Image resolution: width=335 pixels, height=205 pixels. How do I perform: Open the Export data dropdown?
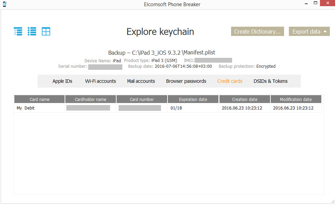(309, 31)
